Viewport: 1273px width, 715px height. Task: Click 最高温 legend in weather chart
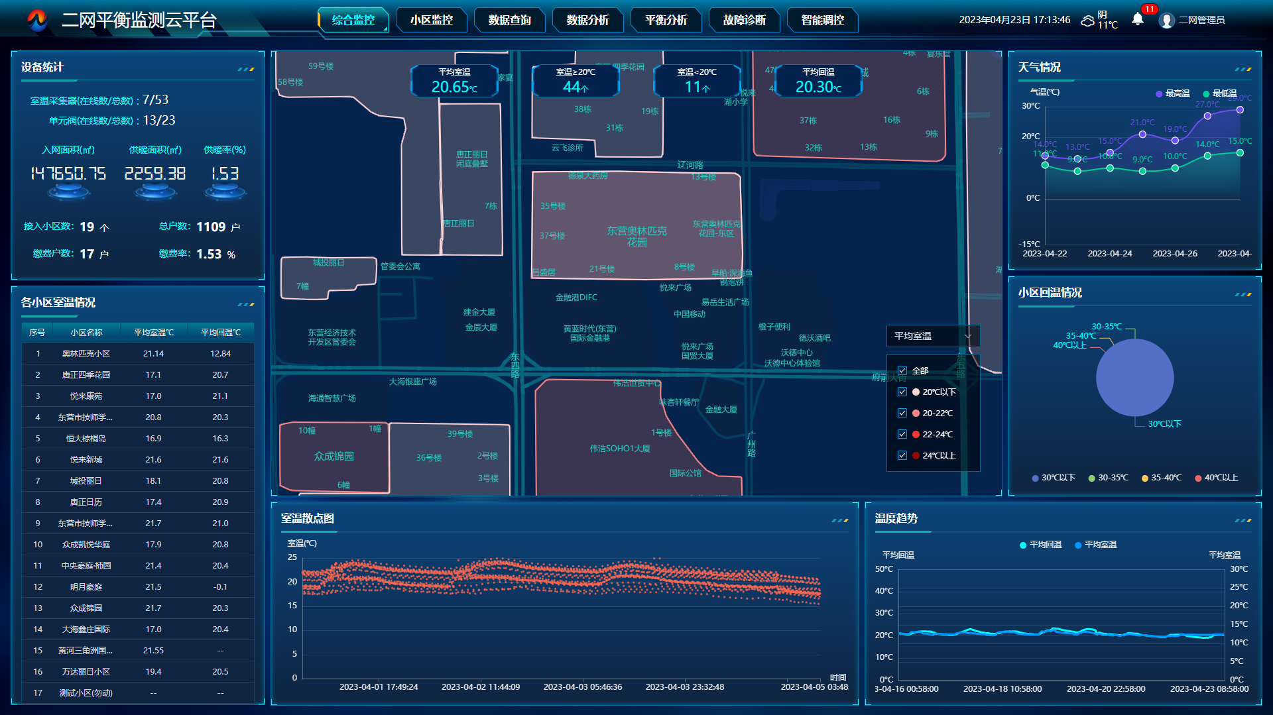click(x=1172, y=93)
